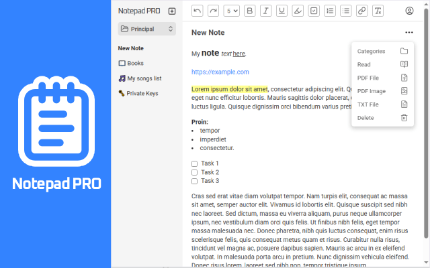Open the Books note
Viewport: 430px width, 268px height.
pos(131,63)
